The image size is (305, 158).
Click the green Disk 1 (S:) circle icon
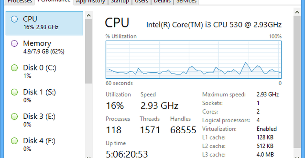coord(14,92)
